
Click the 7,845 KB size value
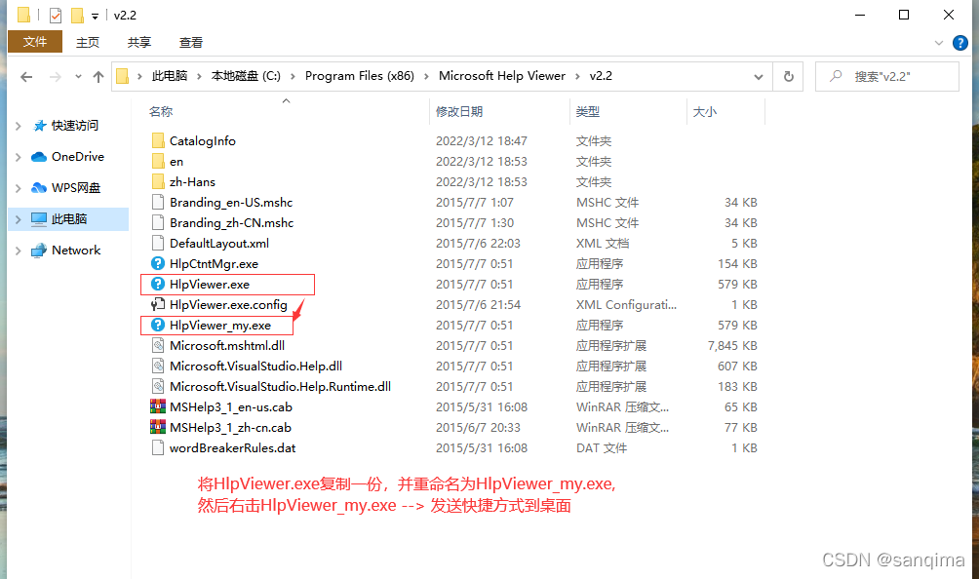[x=732, y=346]
